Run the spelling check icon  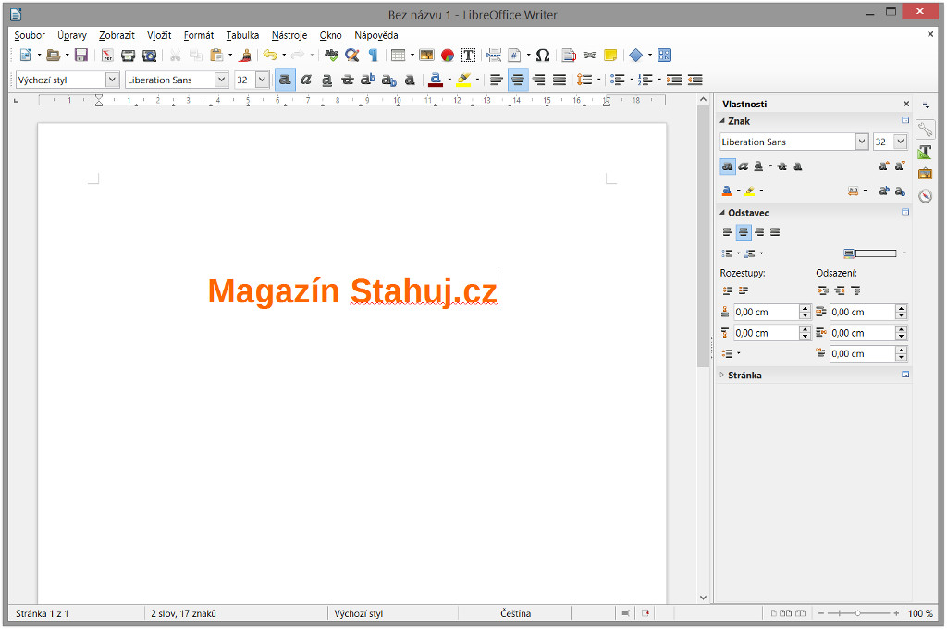click(x=331, y=55)
